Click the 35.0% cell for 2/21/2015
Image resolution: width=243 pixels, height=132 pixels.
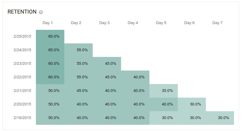(163, 91)
